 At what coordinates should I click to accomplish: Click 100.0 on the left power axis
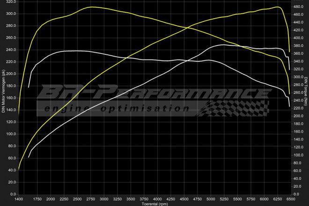(11, 134)
